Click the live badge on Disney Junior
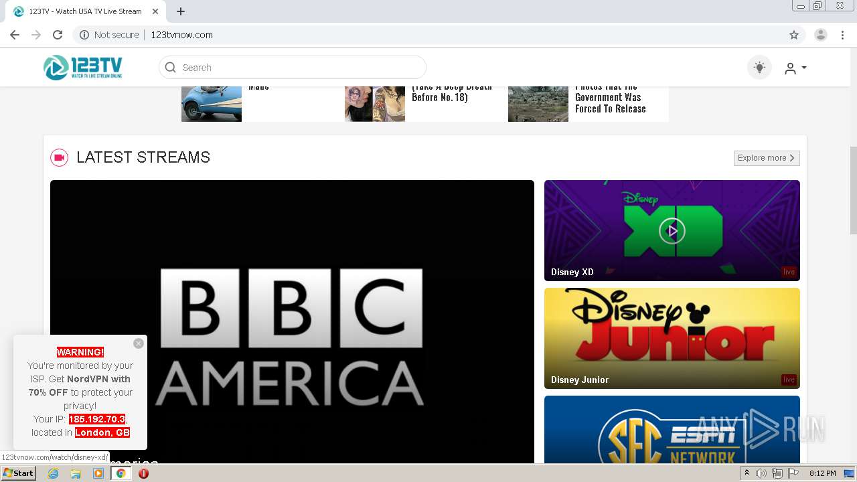The height and width of the screenshot is (482, 857). [x=789, y=380]
